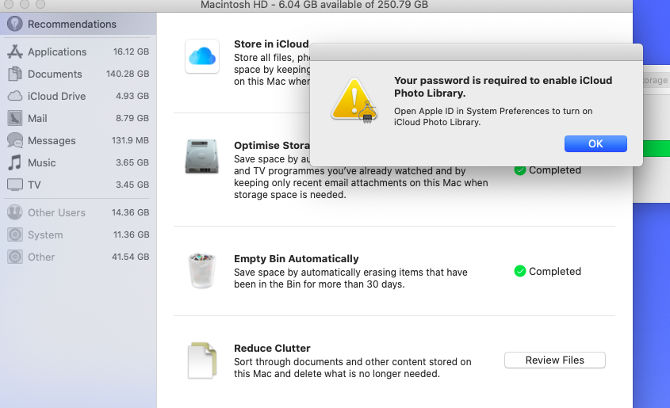Click the Optimise Storage hard drive icon
This screenshot has height=408, width=670.
(201, 157)
